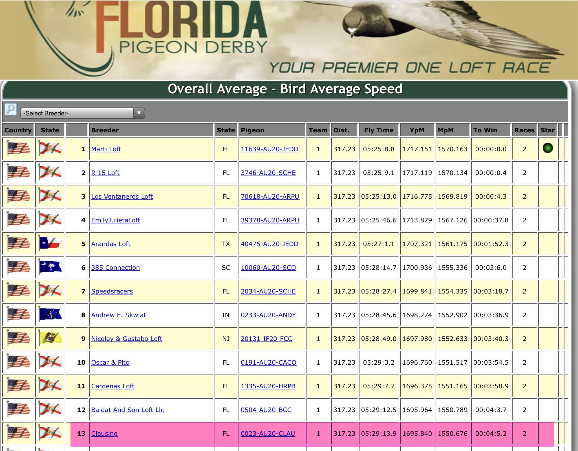The image size is (578, 451).
Task: Sort by the YpM column header
Action: (417, 130)
